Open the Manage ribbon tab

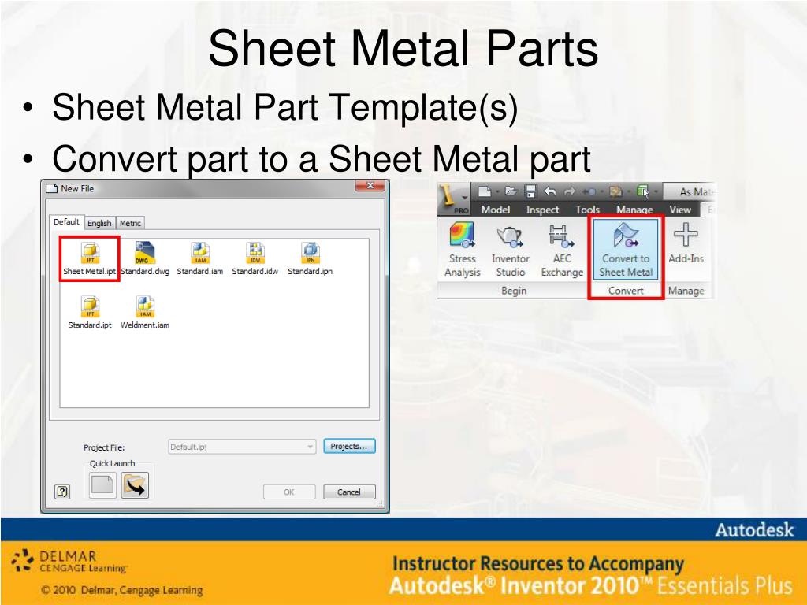634,210
